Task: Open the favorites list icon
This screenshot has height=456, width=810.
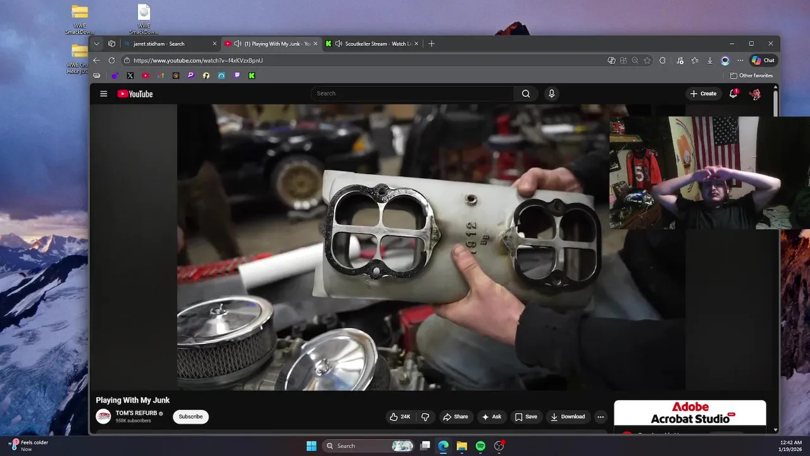Action: click(x=695, y=60)
